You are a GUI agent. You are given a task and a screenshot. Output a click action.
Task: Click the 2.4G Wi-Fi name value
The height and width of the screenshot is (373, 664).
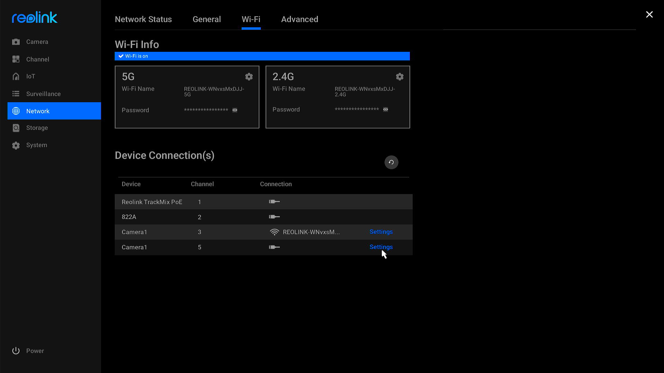365,92
